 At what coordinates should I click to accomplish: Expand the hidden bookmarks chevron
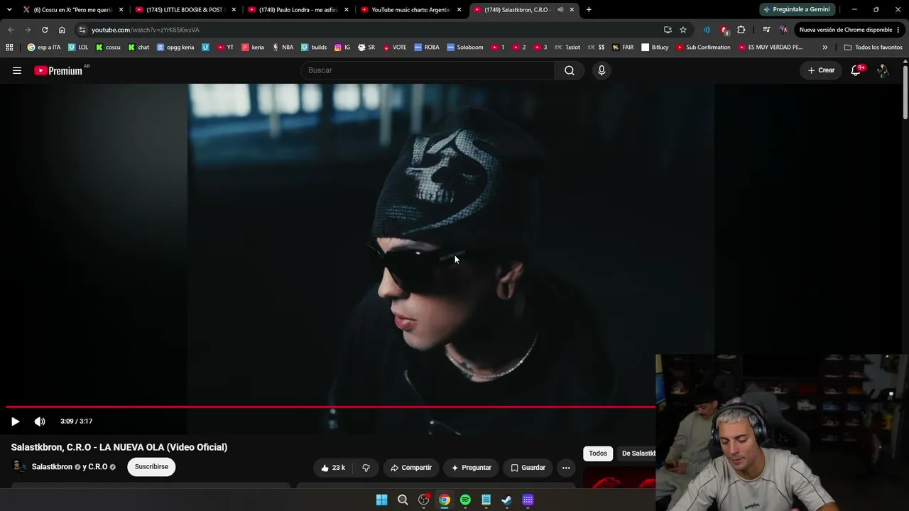tap(825, 48)
